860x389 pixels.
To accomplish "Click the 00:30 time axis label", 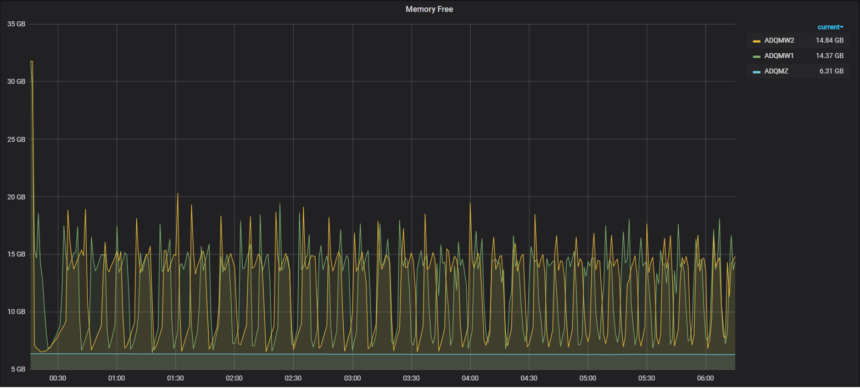I will [58, 378].
